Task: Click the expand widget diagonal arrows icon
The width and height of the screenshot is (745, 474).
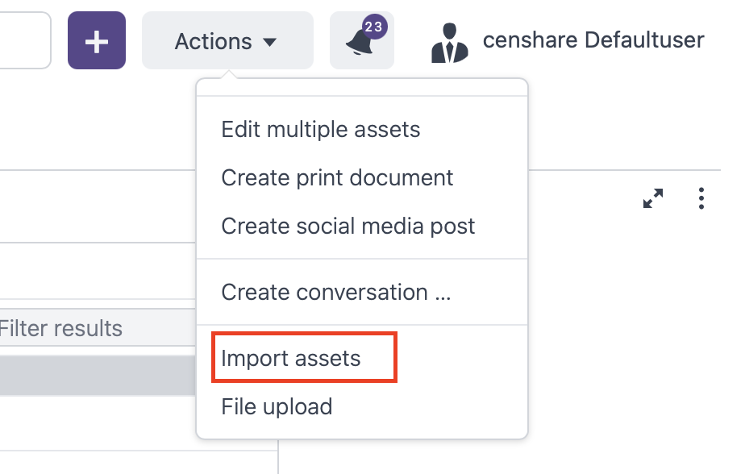Action: pos(653,198)
